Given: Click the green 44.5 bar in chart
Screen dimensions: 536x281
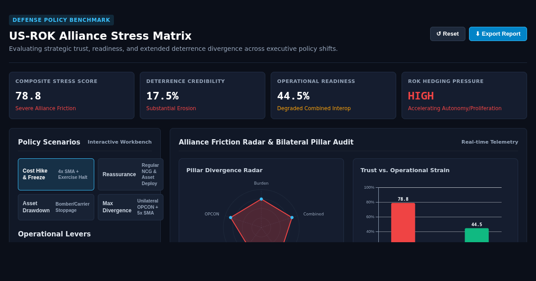Looking at the screenshot, I should [477, 235].
